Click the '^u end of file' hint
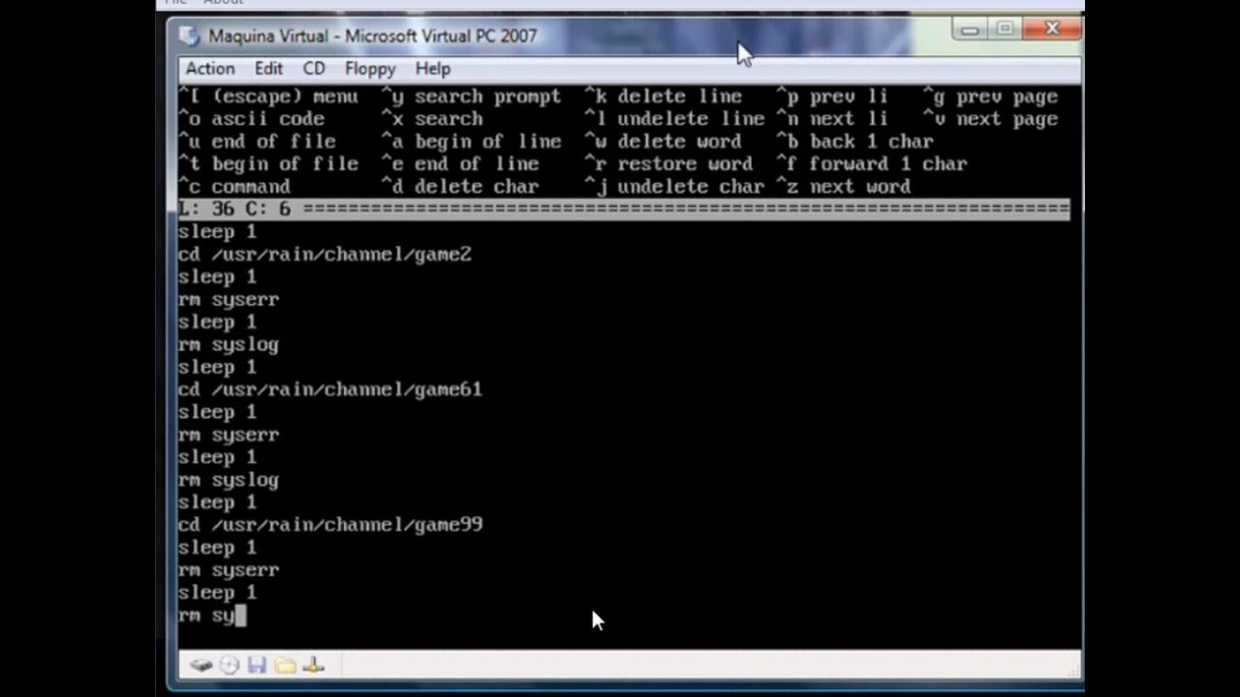 click(257, 141)
